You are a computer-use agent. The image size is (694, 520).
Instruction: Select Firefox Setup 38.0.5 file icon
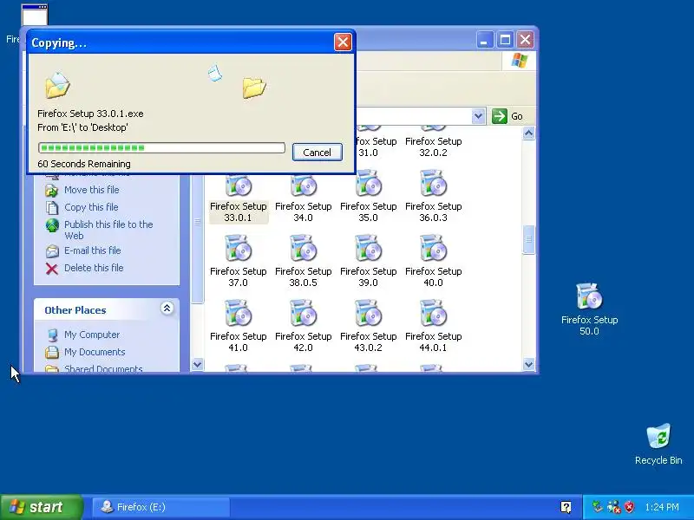303,249
